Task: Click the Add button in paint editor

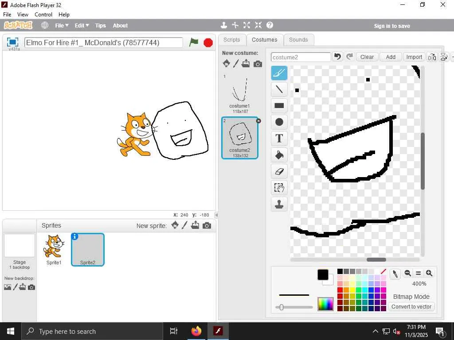Action: coord(390,57)
